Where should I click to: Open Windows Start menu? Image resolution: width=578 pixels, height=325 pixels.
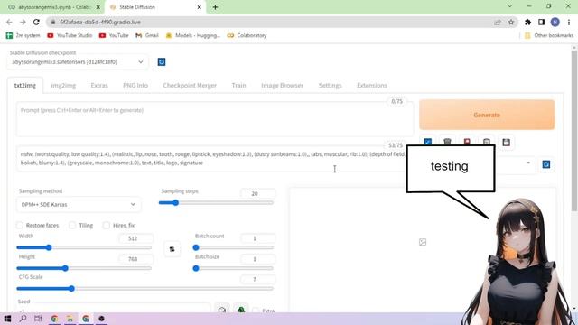pos(7,319)
